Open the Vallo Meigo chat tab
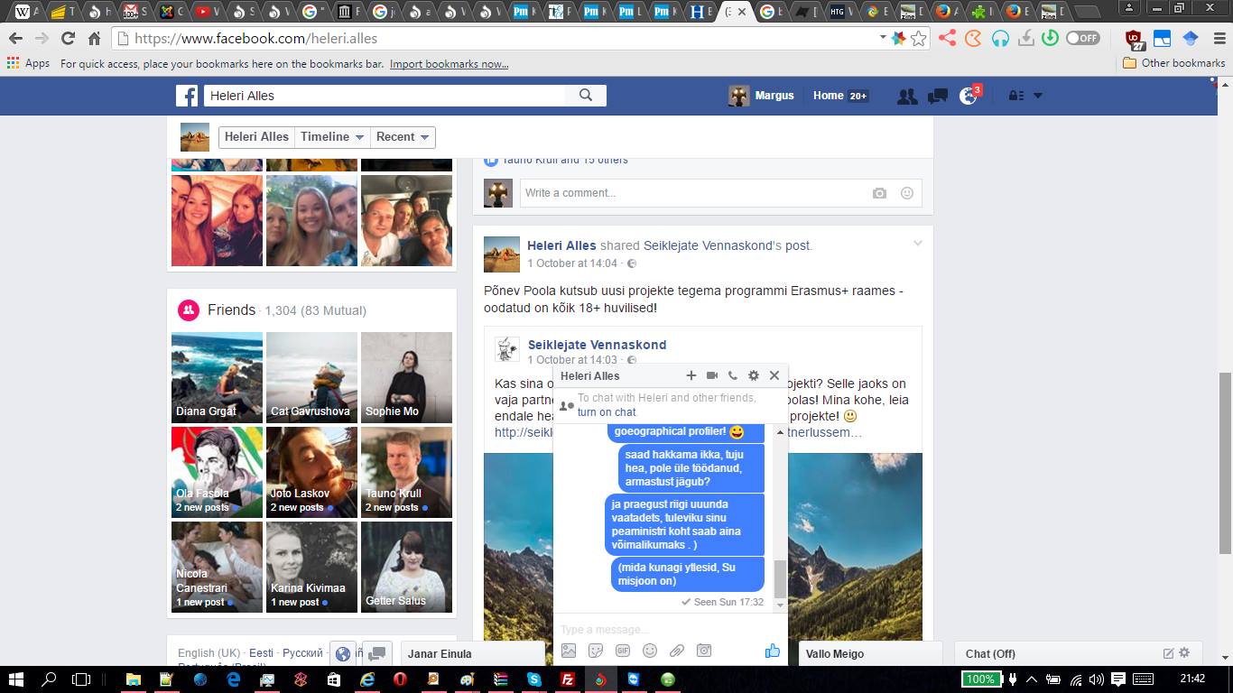Viewport: 1233px width, 693px height. (870, 653)
